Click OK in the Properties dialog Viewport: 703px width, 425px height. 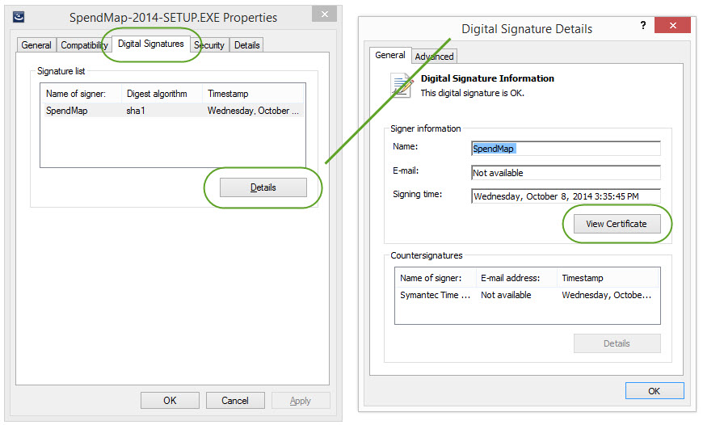click(x=170, y=401)
